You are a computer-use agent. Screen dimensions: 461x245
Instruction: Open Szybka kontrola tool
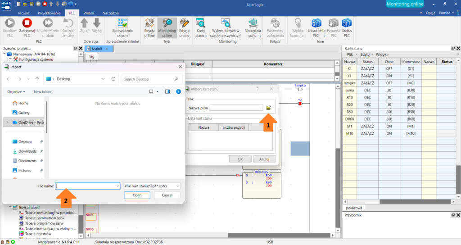coord(298,27)
